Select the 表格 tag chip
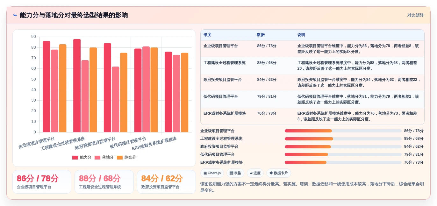The width and height of the screenshot is (437, 206). (x=235, y=173)
